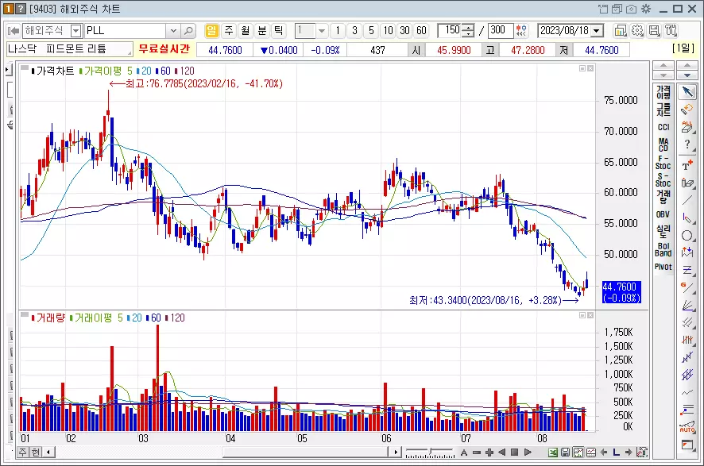Viewport: 704px width, 466px height.
Task: Click the pin icon in title bar
Action: tap(603, 9)
